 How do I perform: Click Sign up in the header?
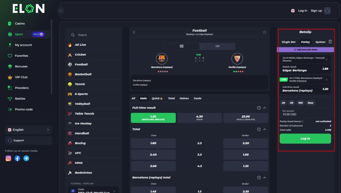[316, 11]
